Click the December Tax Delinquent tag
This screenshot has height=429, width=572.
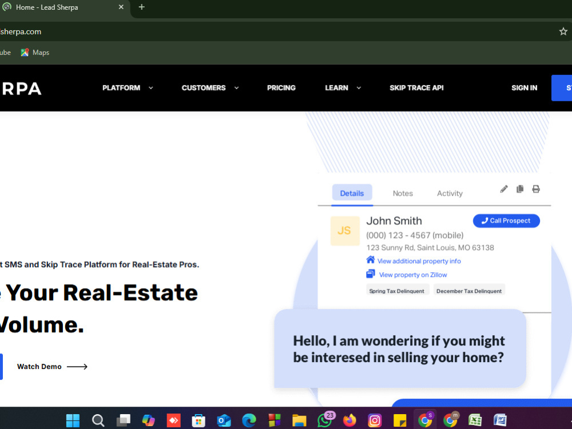click(469, 291)
